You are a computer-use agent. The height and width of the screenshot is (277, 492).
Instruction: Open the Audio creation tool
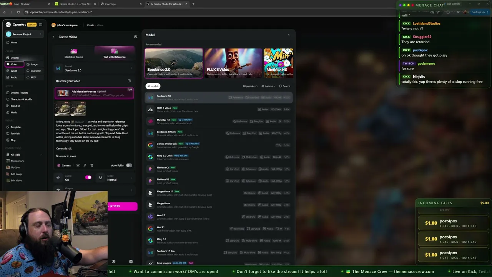[x=14, y=77]
